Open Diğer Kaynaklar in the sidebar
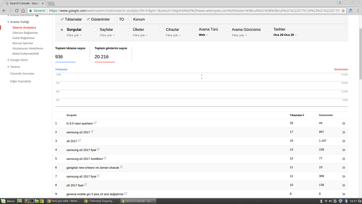This screenshot has height=204, width=362. (20, 82)
